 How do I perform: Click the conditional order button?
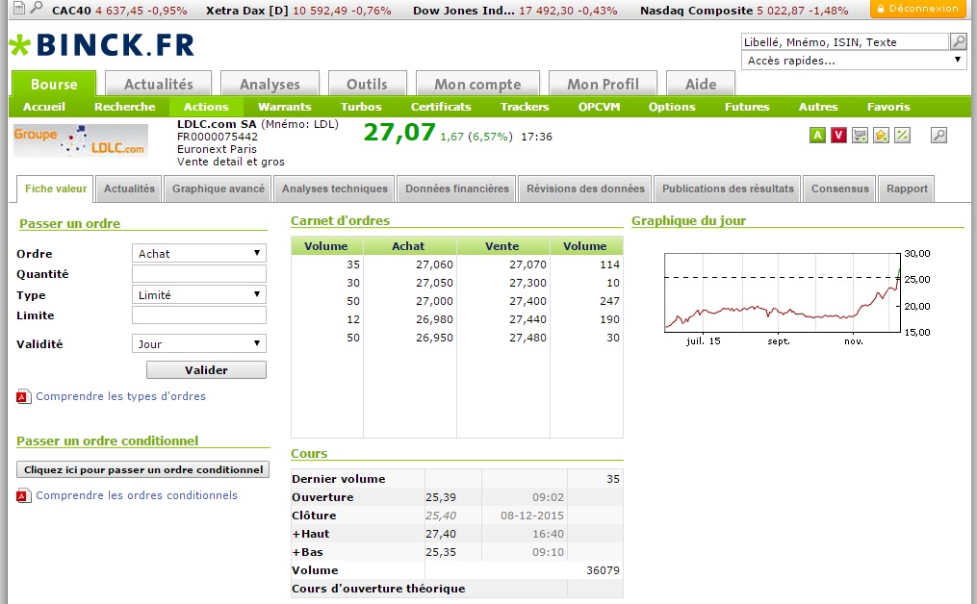point(143,469)
